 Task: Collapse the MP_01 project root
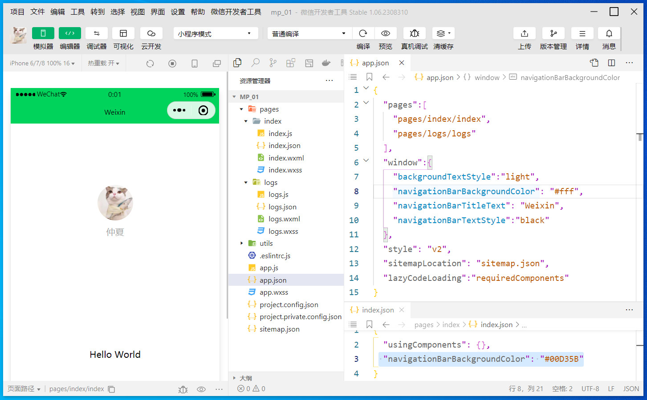coord(234,97)
